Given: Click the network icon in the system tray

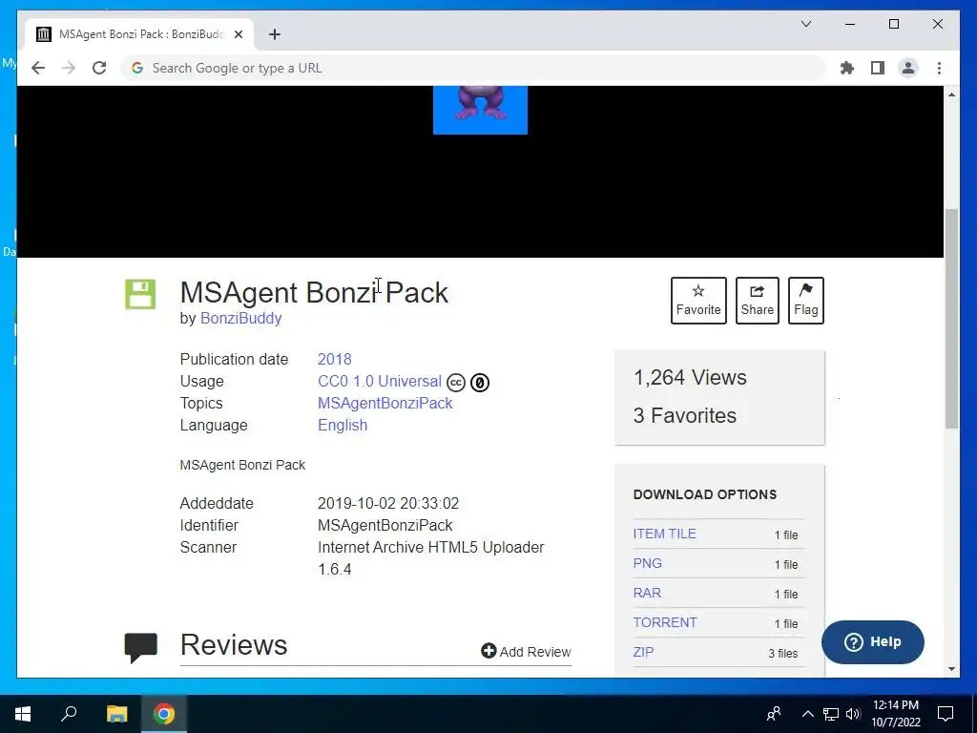Looking at the screenshot, I should pyautogui.click(x=831, y=714).
